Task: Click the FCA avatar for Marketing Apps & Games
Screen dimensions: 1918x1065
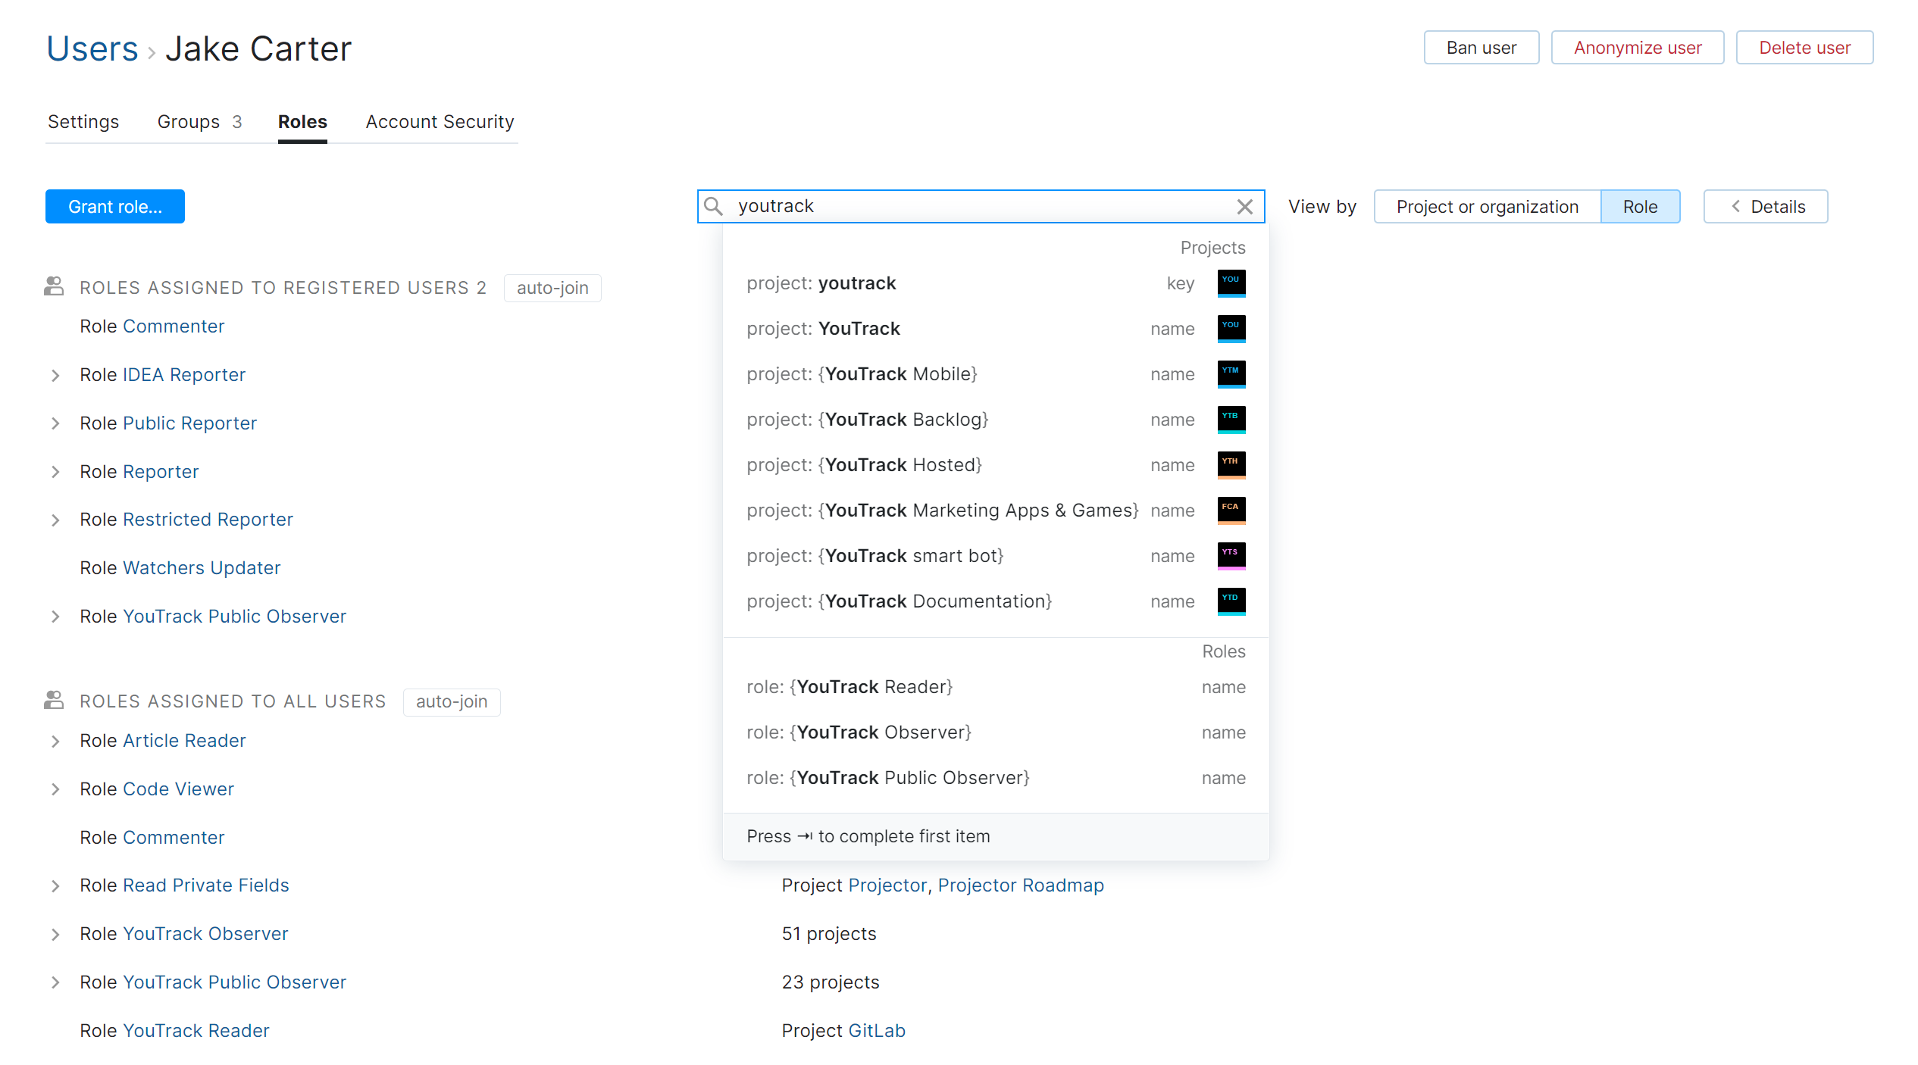Action: pyautogui.click(x=1231, y=510)
